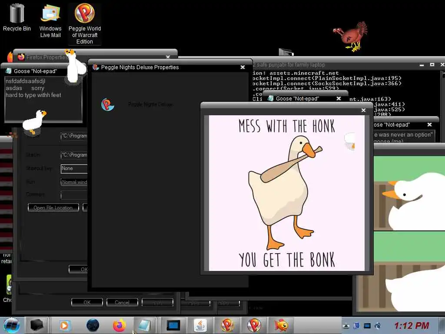Switch to the Java taskbar item
This screenshot has height=334, width=445.
point(200,325)
